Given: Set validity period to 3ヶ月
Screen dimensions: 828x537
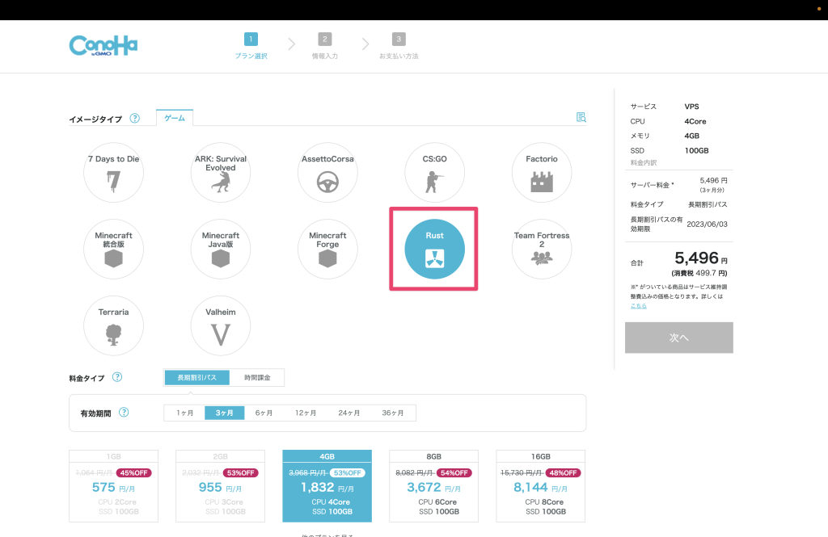Looking at the screenshot, I should tap(225, 413).
